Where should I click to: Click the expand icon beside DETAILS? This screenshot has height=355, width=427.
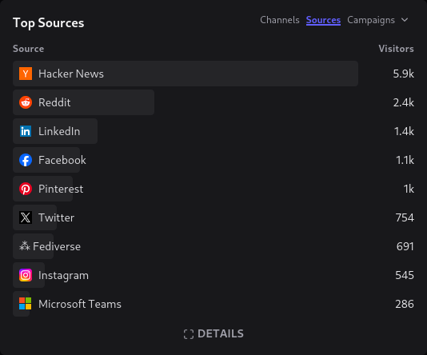[x=189, y=334]
